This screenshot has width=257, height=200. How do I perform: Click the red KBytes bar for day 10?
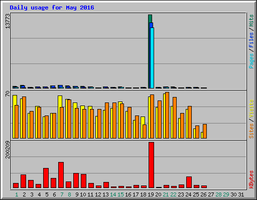[83, 181]
